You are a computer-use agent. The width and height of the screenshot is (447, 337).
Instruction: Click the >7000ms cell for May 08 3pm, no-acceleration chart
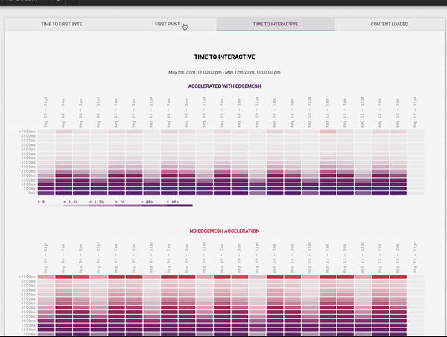(x=187, y=277)
